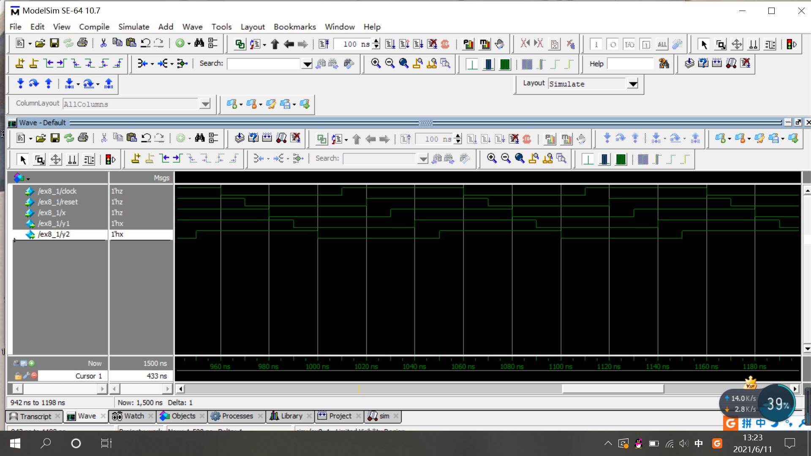Open the Simulate menu
Image resolution: width=811 pixels, height=456 pixels.
(x=133, y=27)
